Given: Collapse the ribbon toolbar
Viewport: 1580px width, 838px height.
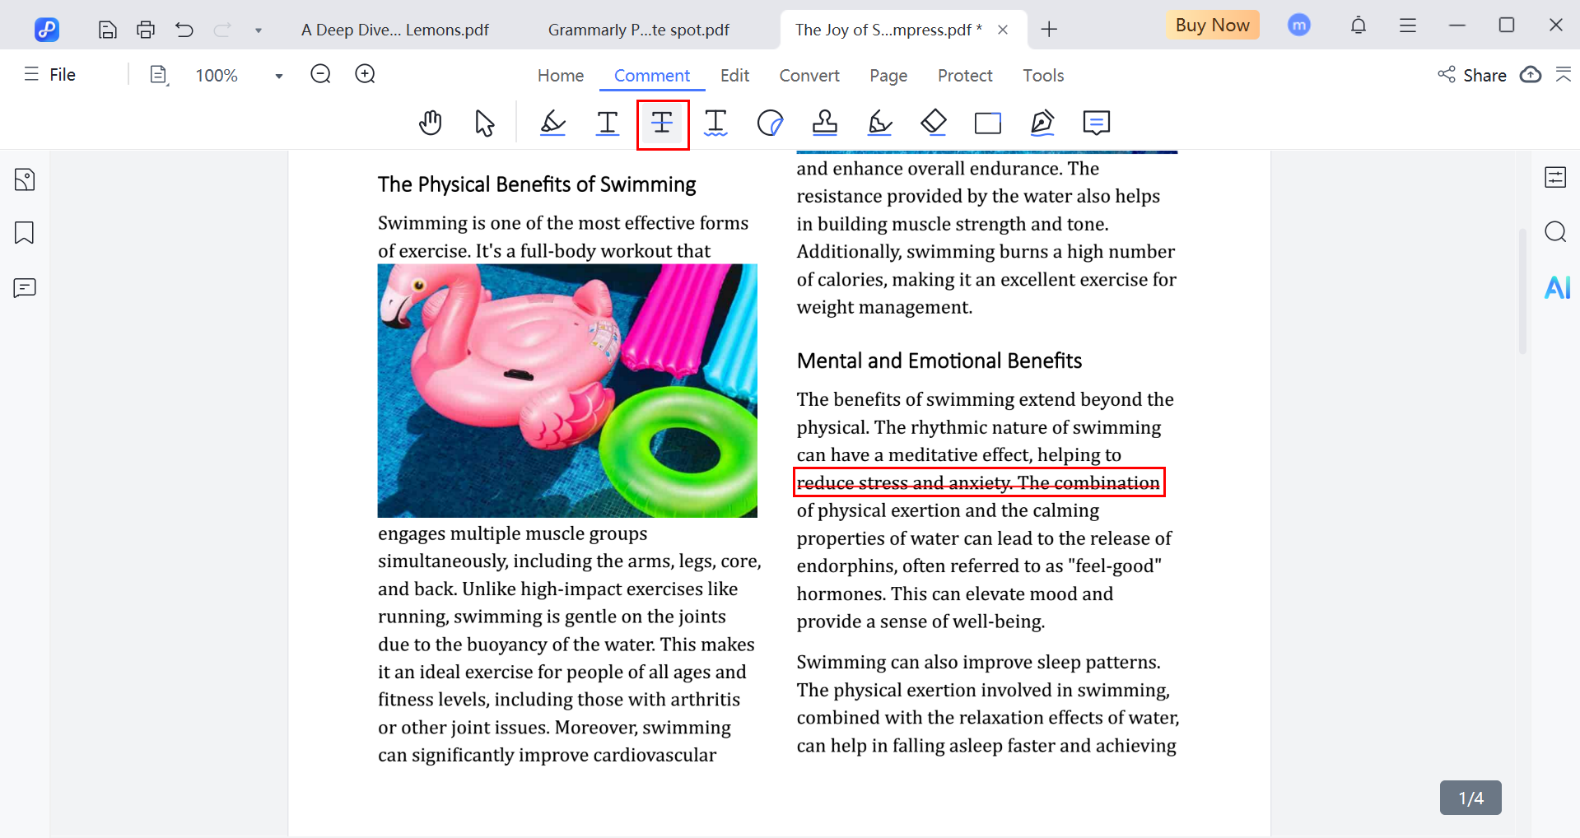Looking at the screenshot, I should click(x=1563, y=75).
